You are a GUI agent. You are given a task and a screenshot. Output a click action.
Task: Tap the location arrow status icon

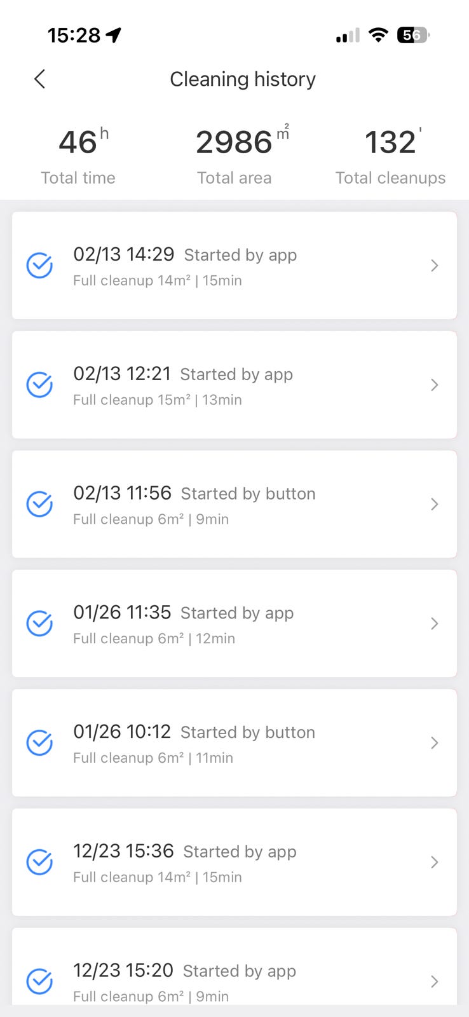(x=114, y=35)
